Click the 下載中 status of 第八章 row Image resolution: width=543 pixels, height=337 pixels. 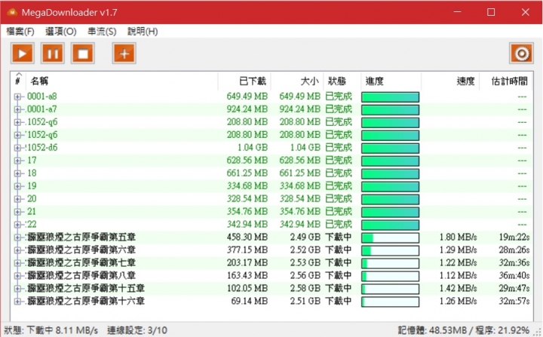[339, 276]
